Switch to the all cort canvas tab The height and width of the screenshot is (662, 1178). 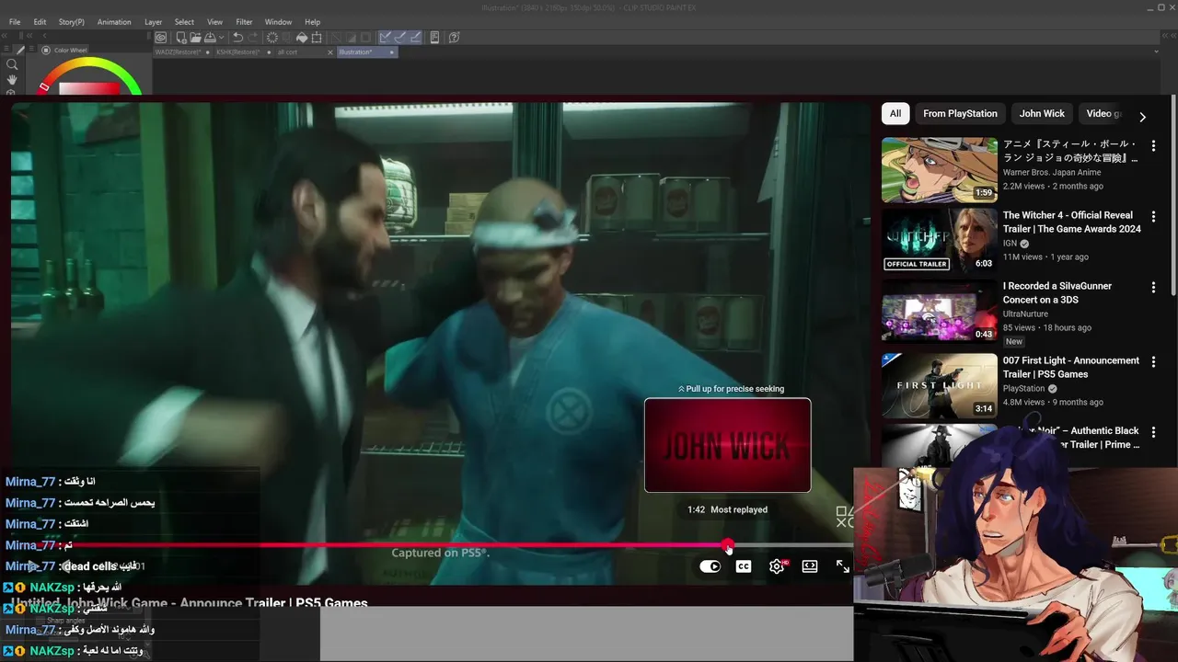click(304, 52)
